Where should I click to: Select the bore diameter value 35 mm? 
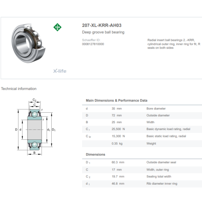pos(117,109)
